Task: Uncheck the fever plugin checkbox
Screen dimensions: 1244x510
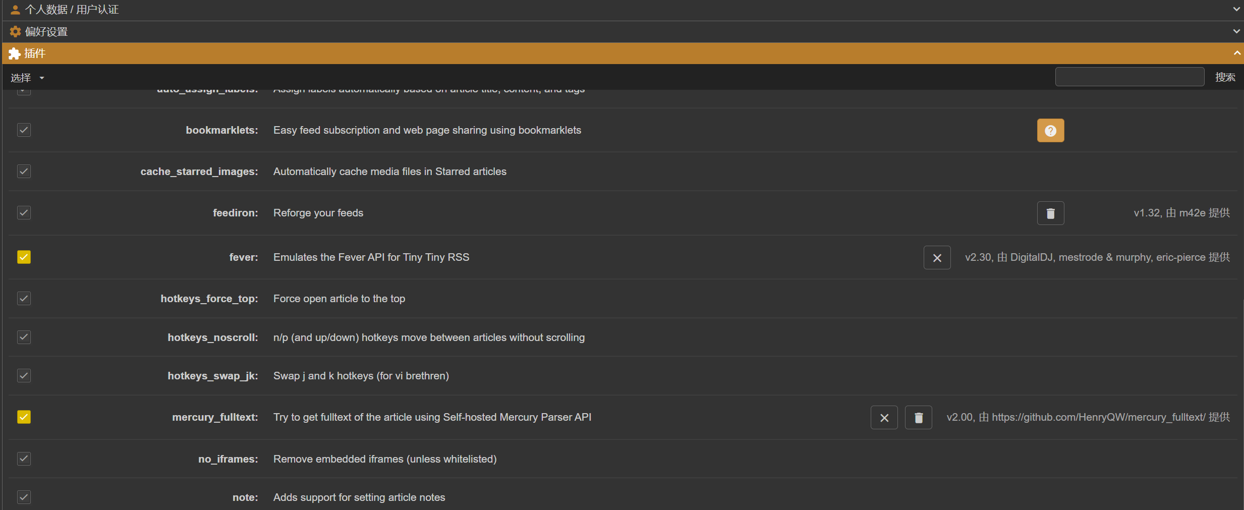Action: point(24,257)
